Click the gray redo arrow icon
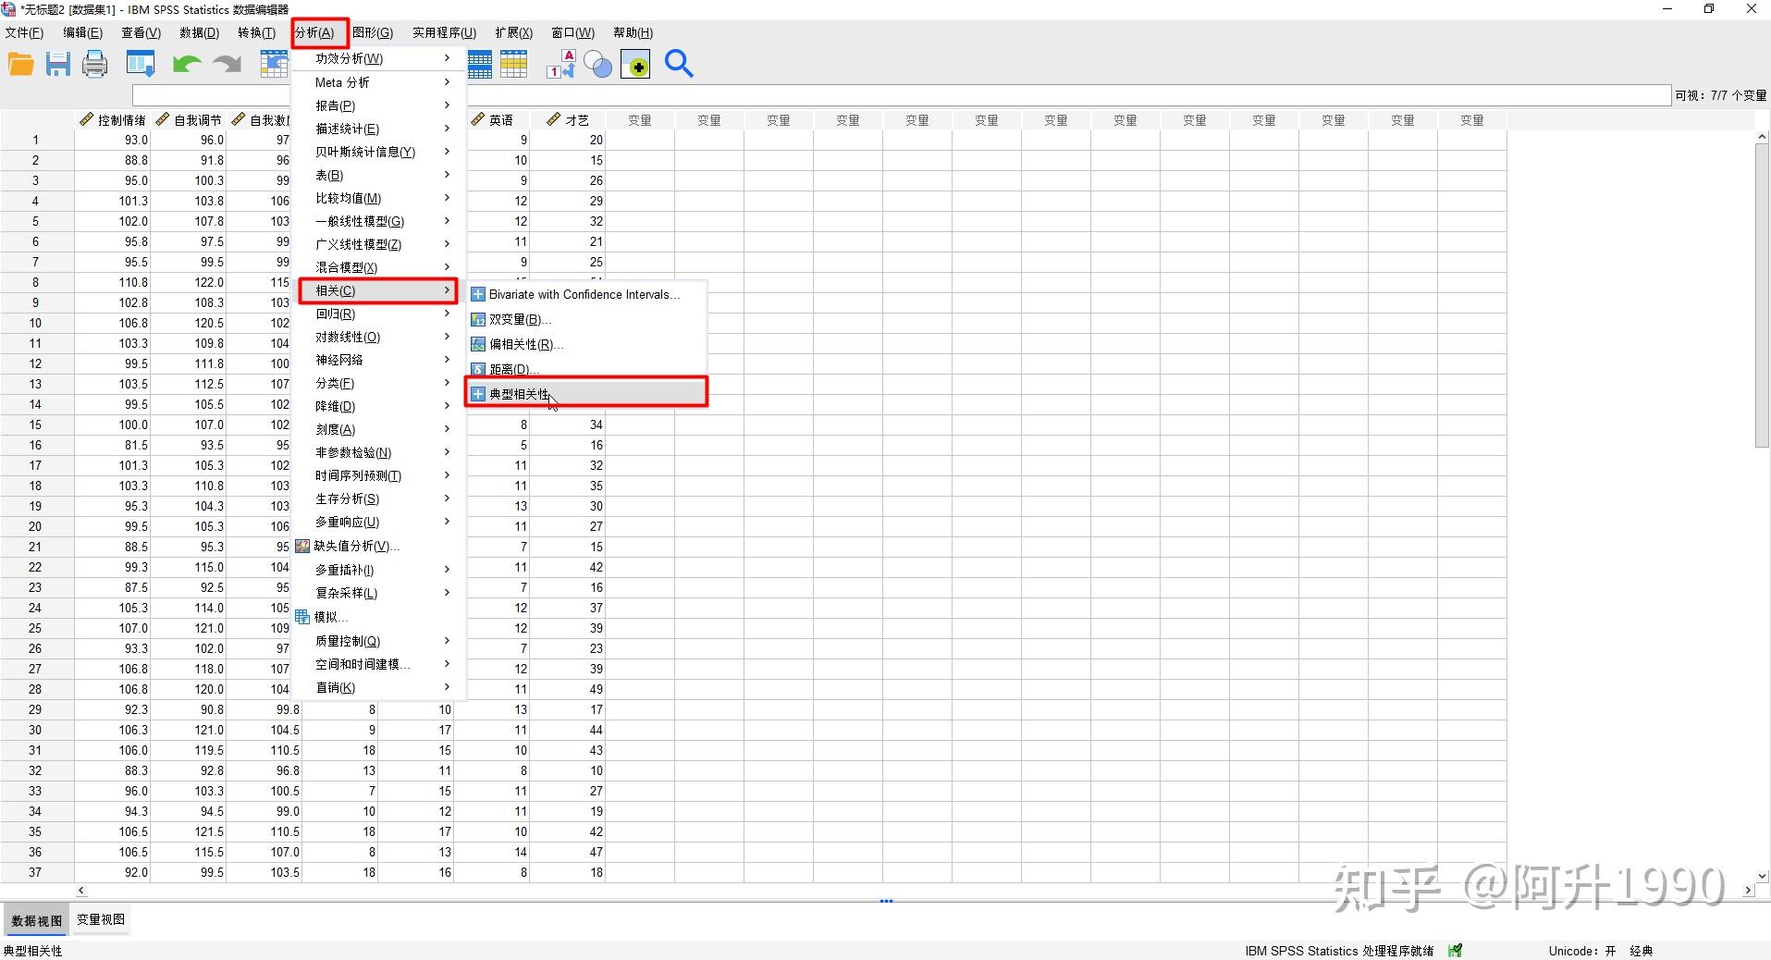Image resolution: width=1771 pixels, height=960 pixels. (x=227, y=64)
